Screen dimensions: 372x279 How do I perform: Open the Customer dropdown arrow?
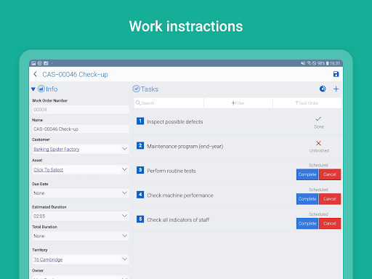[x=124, y=149]
